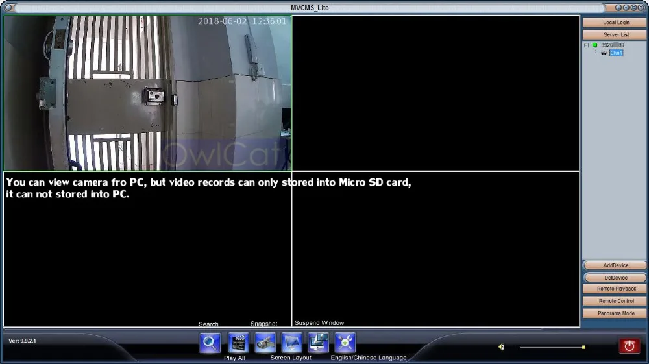Click the red power exit button
Image resolution: width=649 pixels, height=364 pixels.
(629, 346)
